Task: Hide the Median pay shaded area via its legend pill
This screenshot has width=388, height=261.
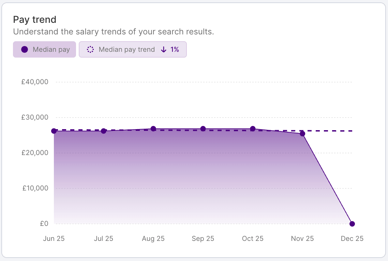Action: coord(44,49)
